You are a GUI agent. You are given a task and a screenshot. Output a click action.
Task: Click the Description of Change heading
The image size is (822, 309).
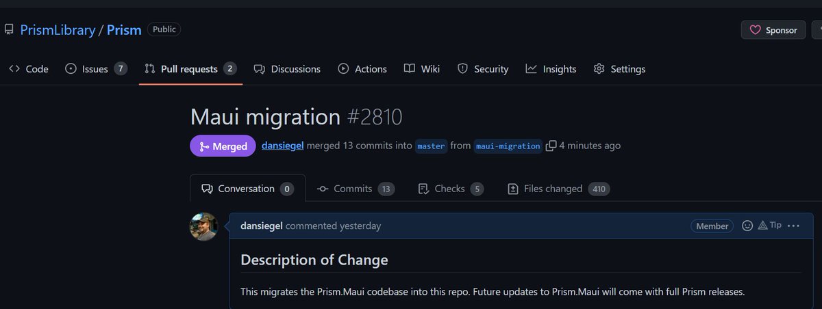pos(314,260)
